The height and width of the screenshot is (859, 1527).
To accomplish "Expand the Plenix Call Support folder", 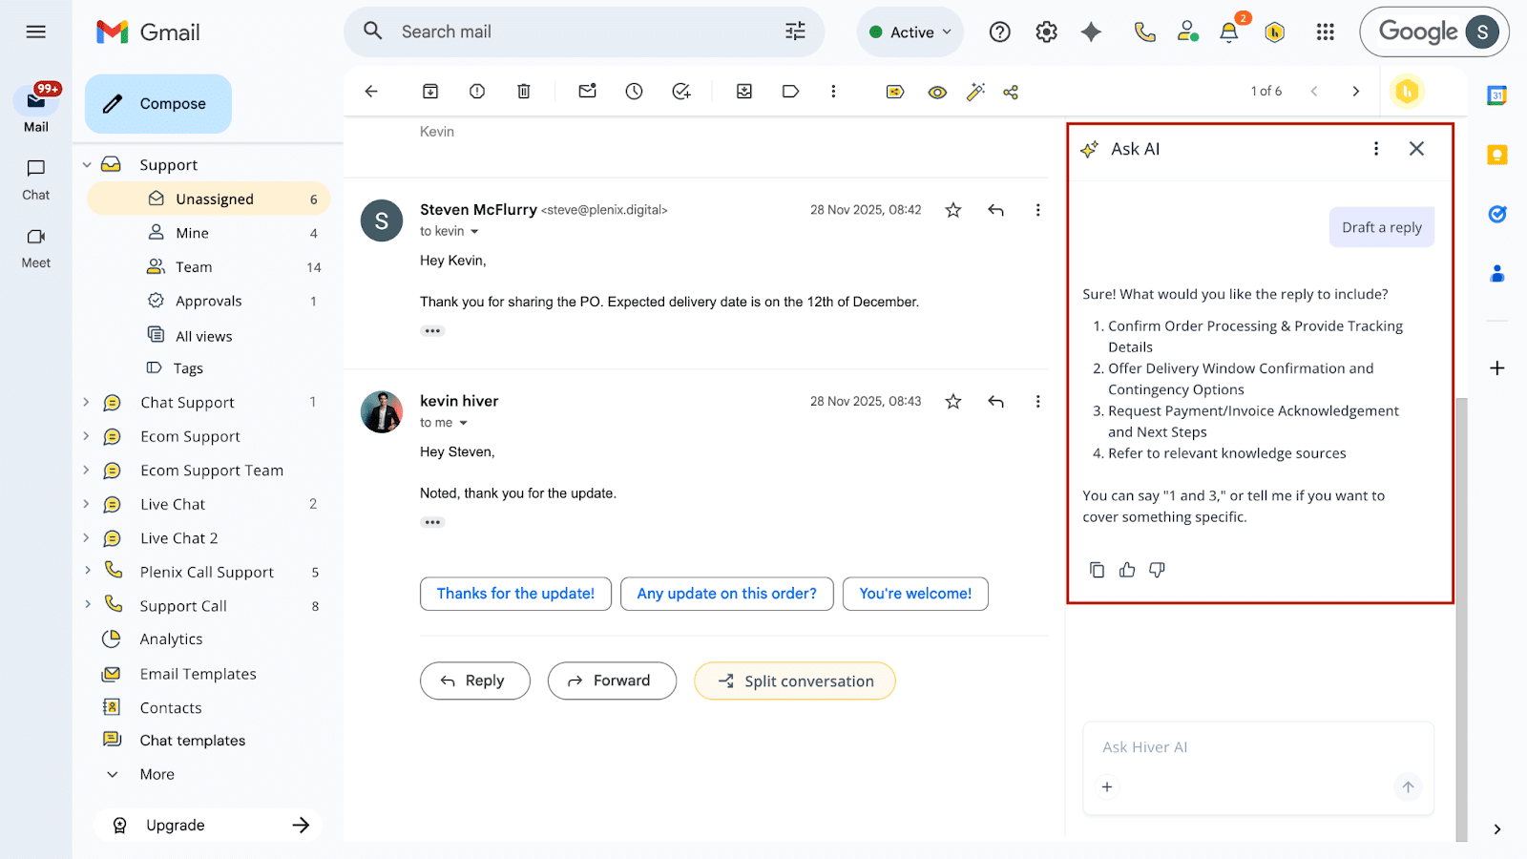I will [87, 570].
